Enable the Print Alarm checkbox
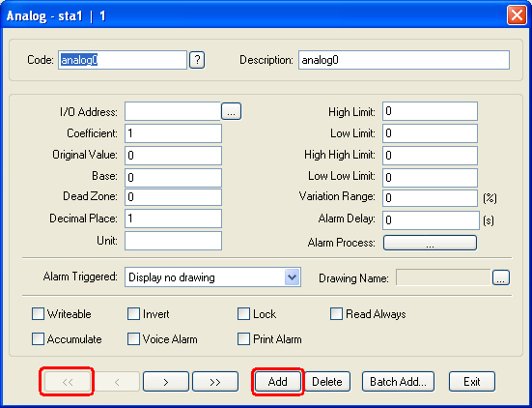 (x=243, y=339)
